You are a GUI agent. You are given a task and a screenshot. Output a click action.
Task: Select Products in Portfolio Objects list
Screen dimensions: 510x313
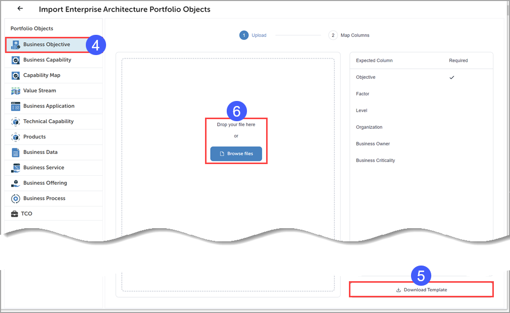coord(34,137)
